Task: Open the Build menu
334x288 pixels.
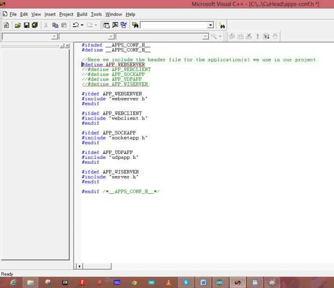Action: click(x=82, y=14)
